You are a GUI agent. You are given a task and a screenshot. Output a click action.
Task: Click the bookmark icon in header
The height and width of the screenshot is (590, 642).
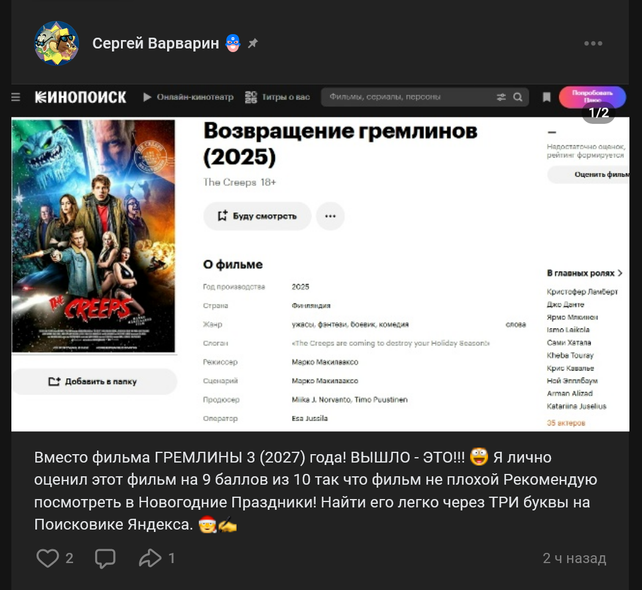547,98
